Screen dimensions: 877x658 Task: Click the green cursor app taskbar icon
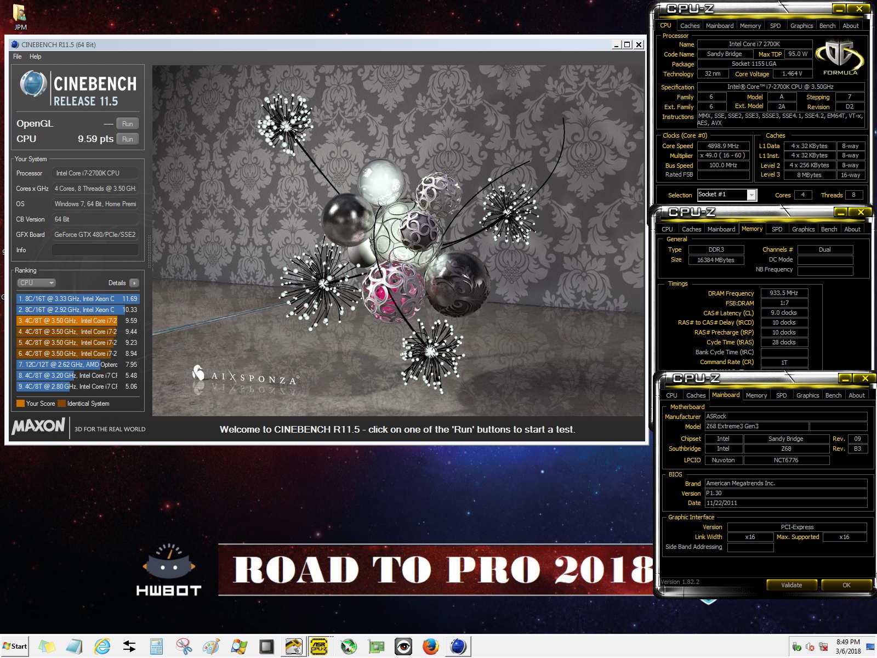click(x=349, y=646)
